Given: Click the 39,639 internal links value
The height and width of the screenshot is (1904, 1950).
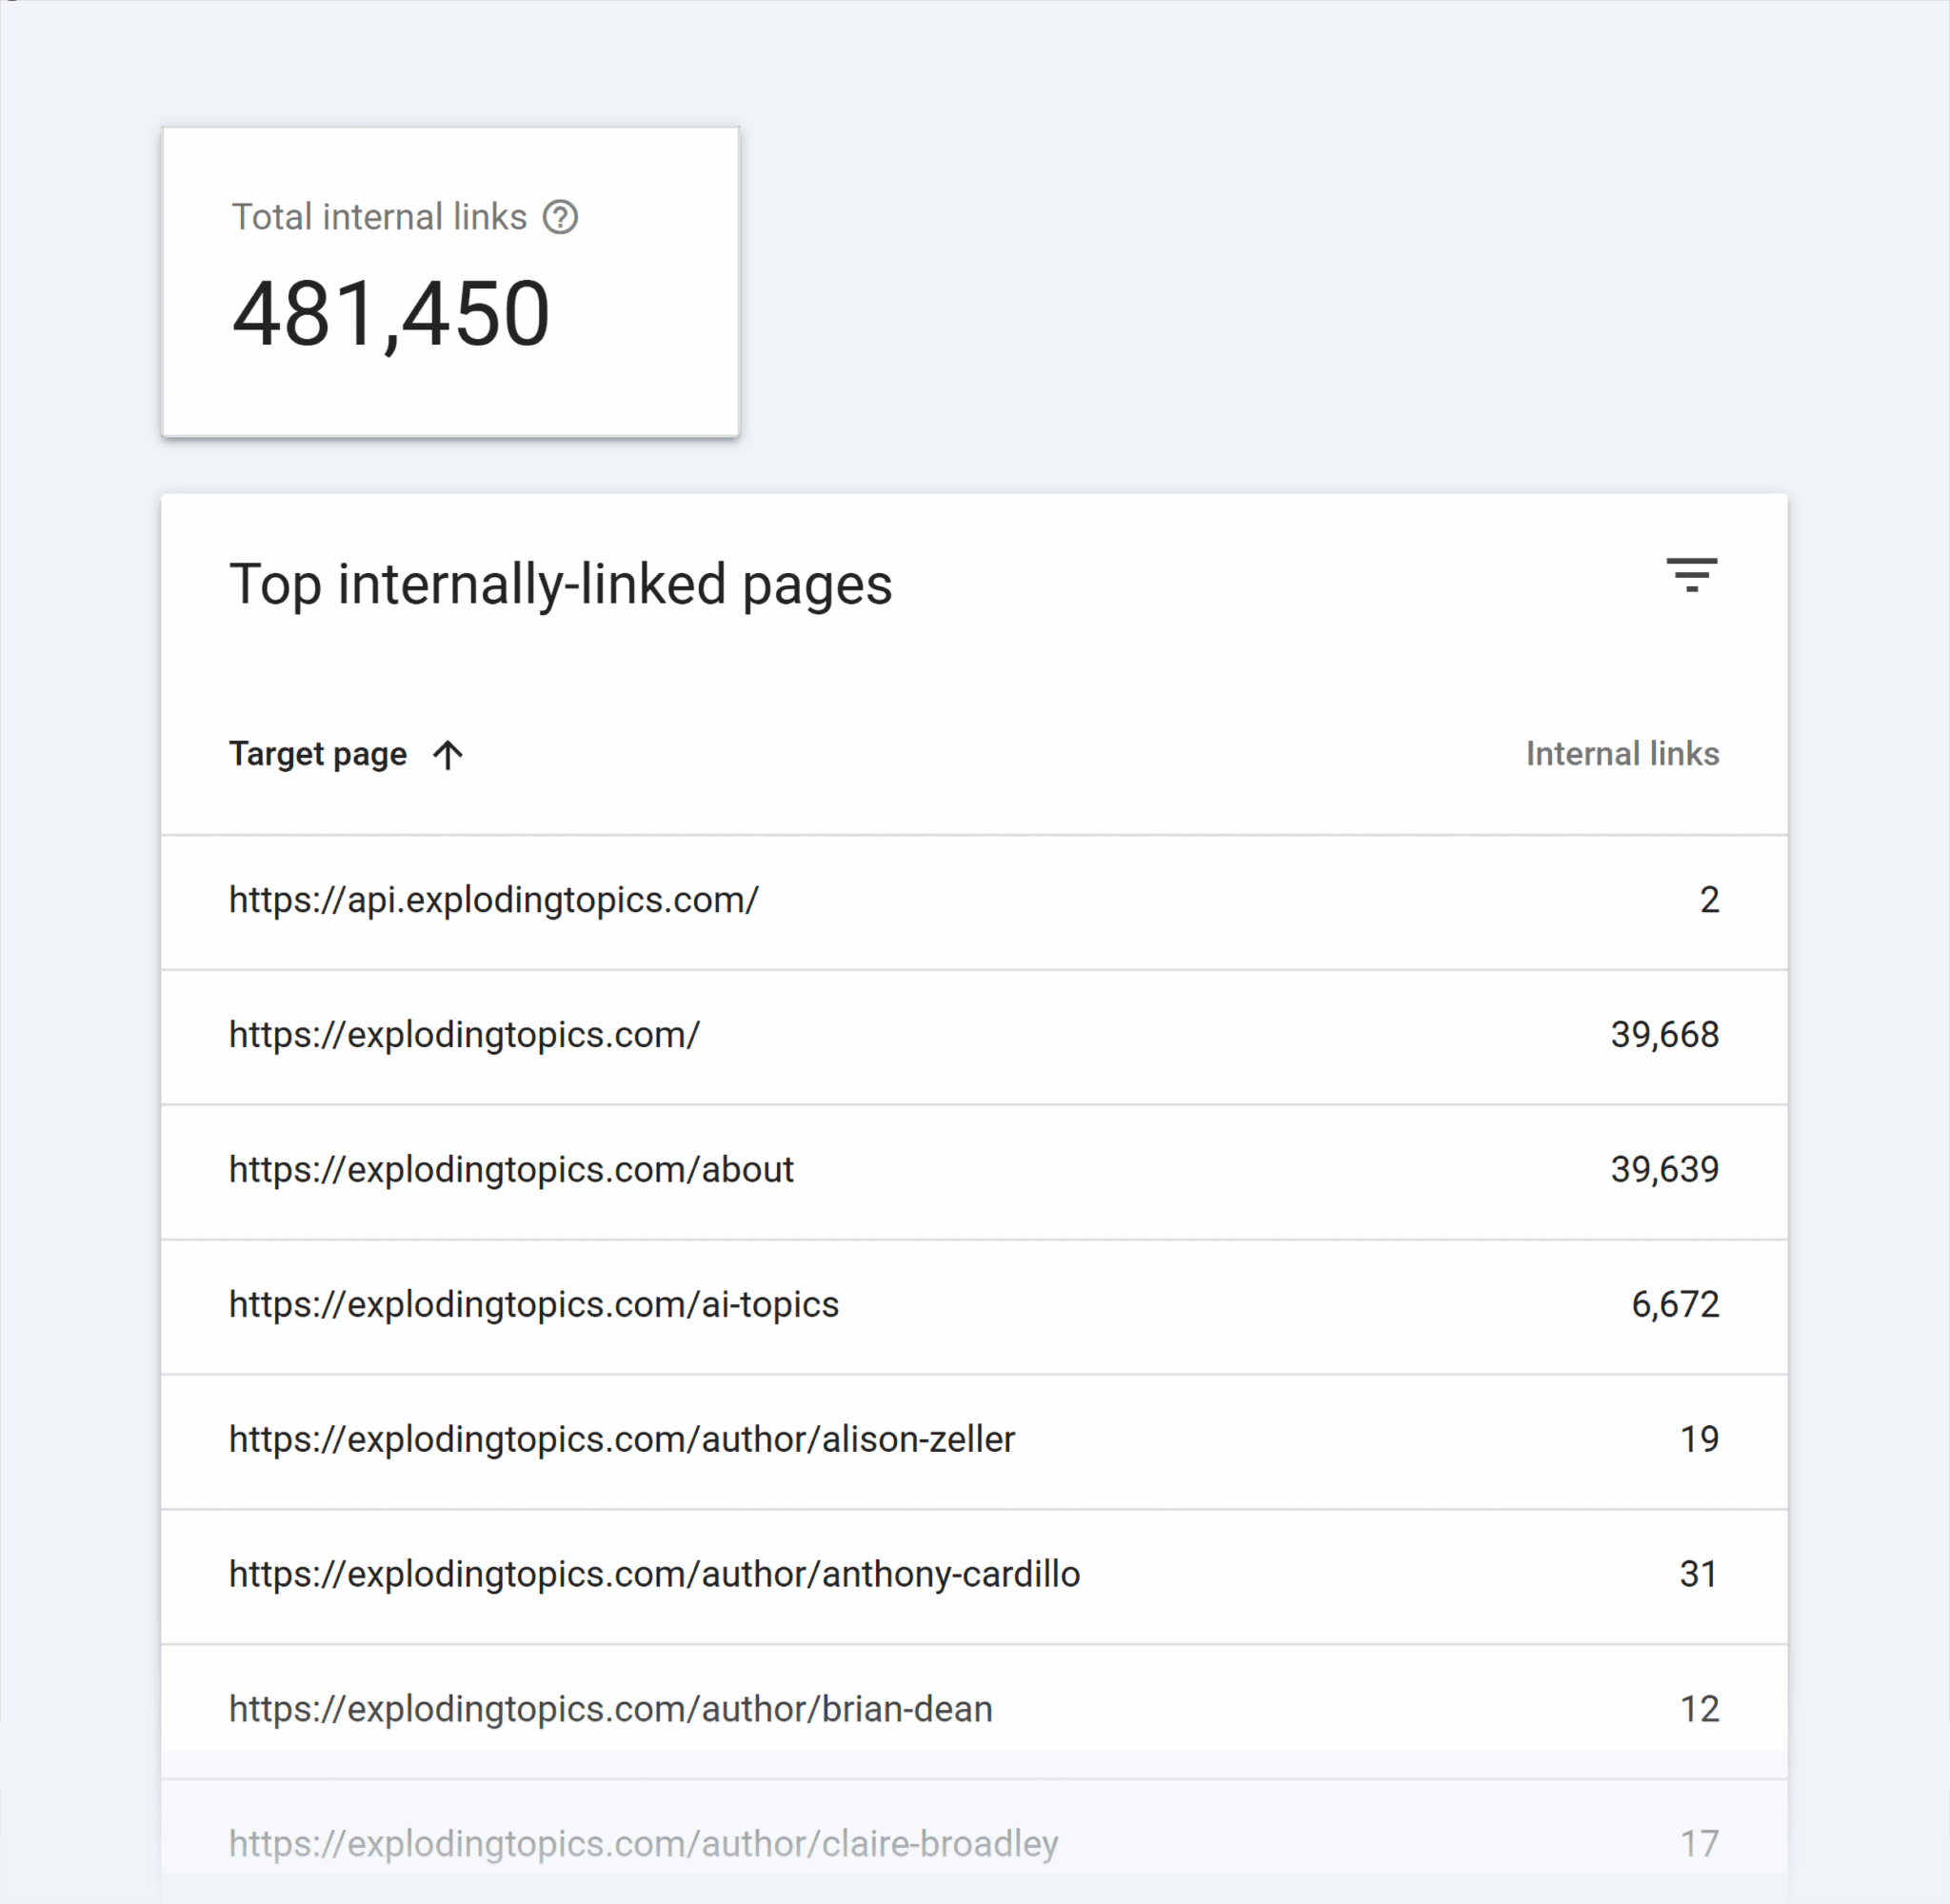Looking at the screenshot, I should [x=1664, y=1170].
